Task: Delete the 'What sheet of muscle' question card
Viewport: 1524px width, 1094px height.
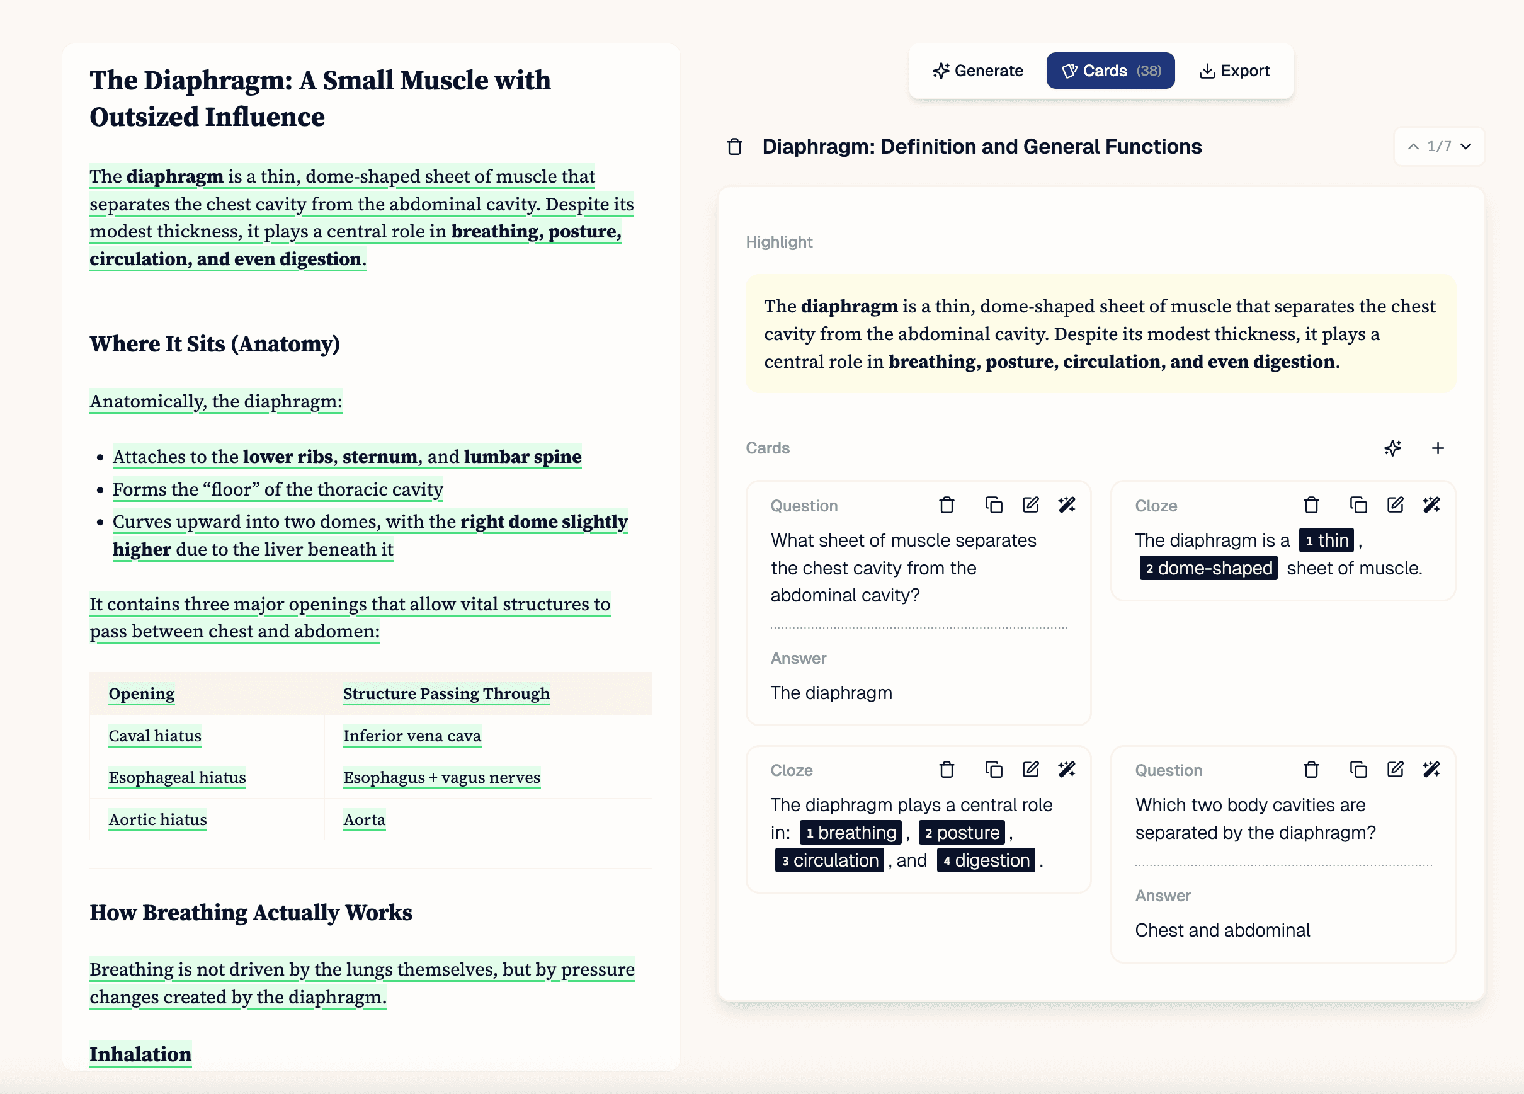Action: click(x=947, y=505)
